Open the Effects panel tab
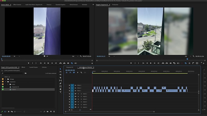The width and height of the screenshot is (207, 116). click(23, 67)
